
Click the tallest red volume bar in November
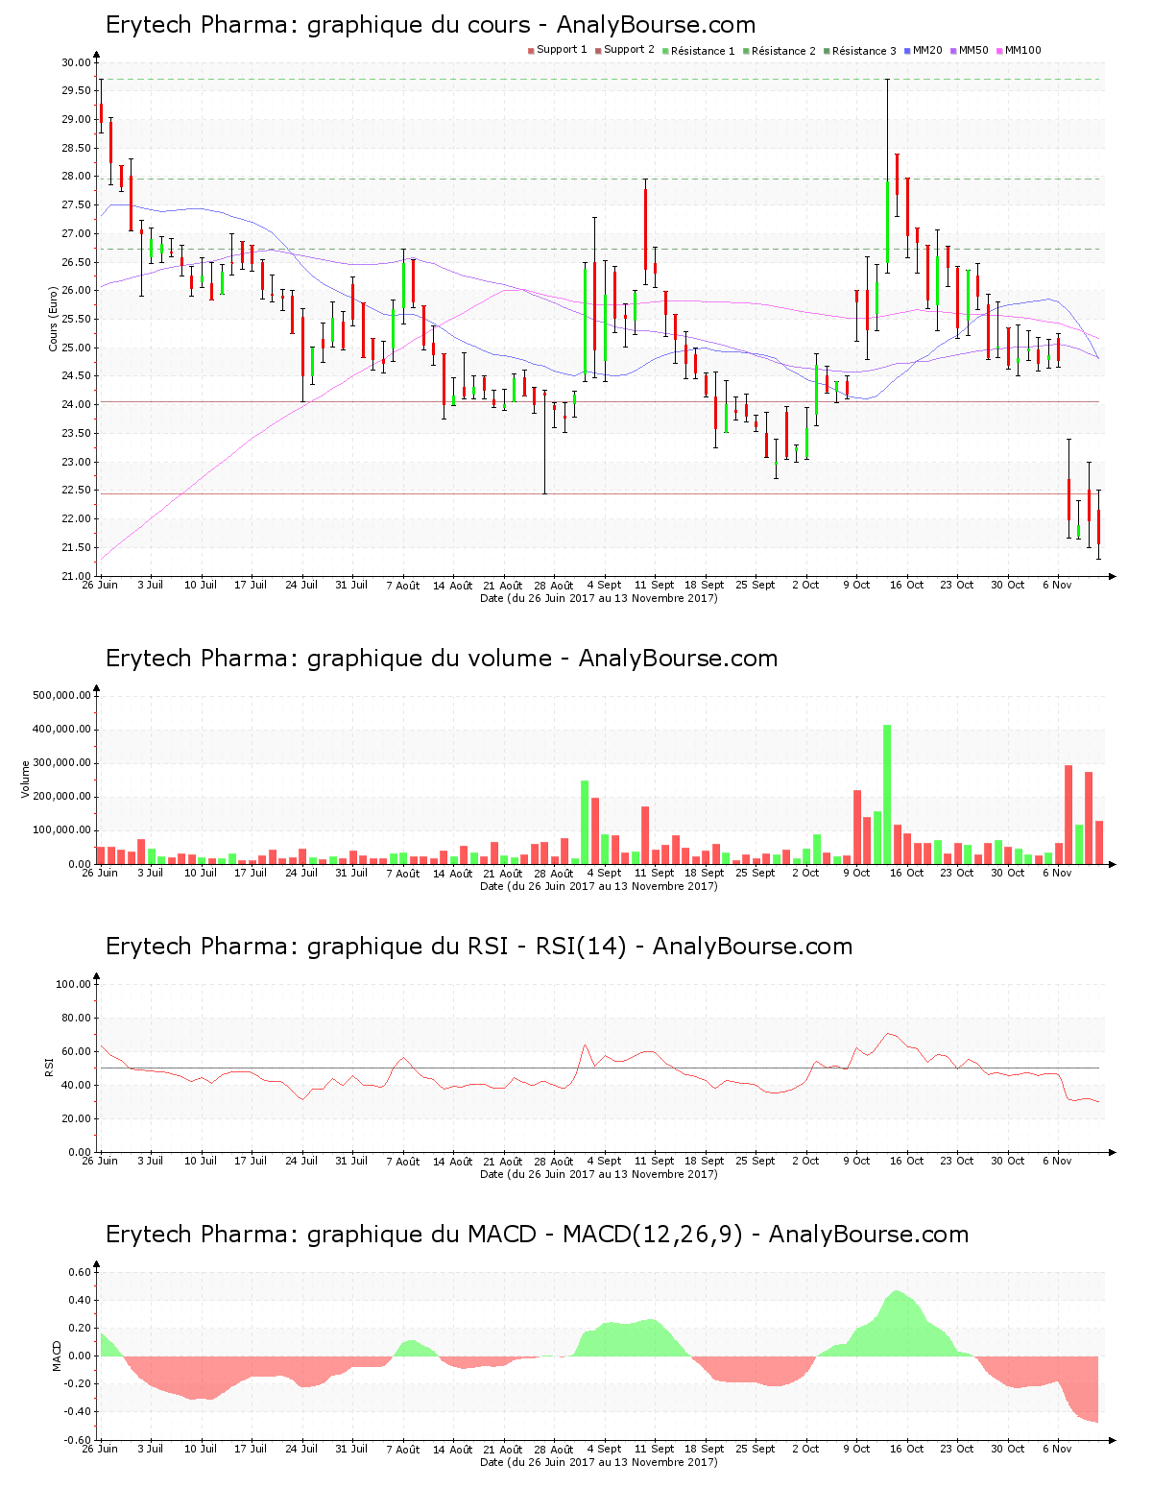point(1068,815)
